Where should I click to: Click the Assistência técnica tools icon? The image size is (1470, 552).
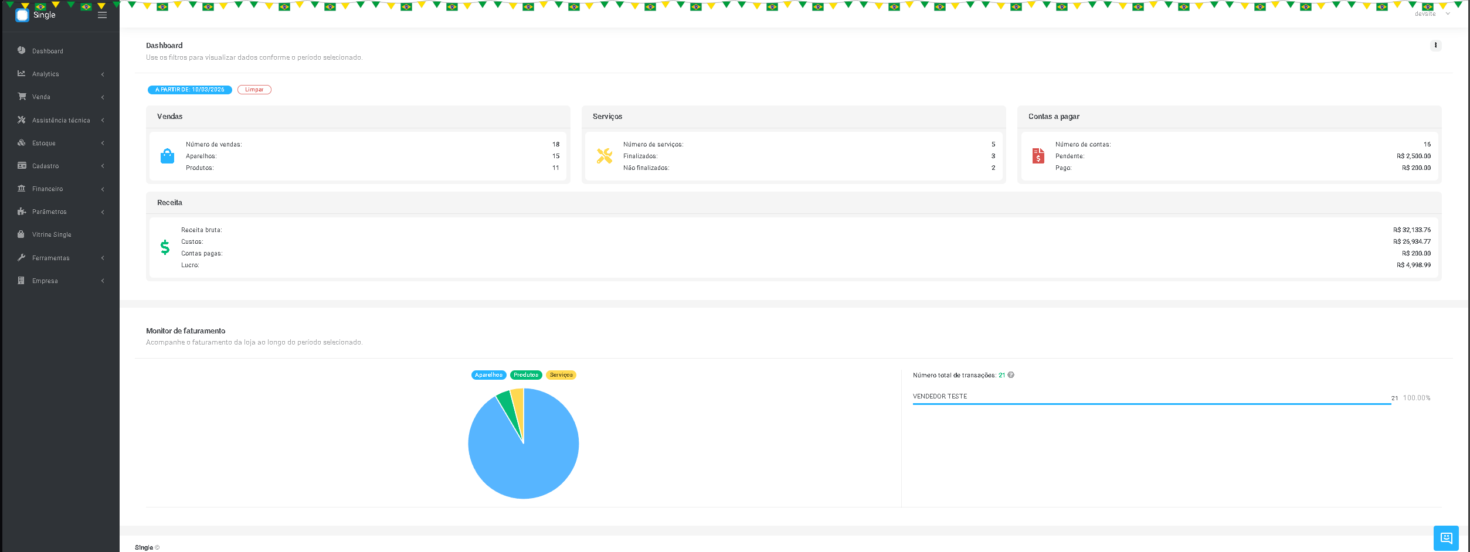(22, 120)
